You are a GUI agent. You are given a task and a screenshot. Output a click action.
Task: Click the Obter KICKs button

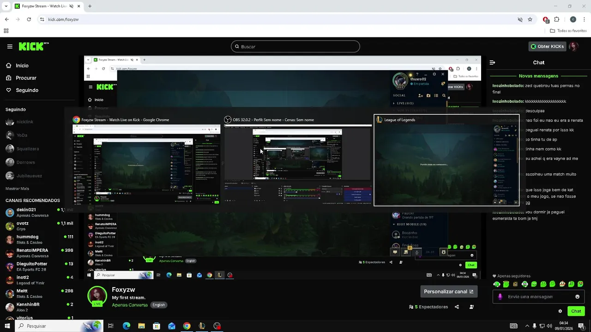point(547,47)
